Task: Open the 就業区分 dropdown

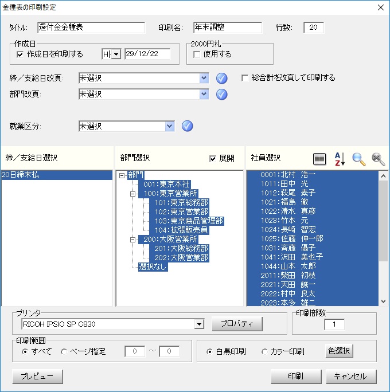Action: (x=170, y=126)
